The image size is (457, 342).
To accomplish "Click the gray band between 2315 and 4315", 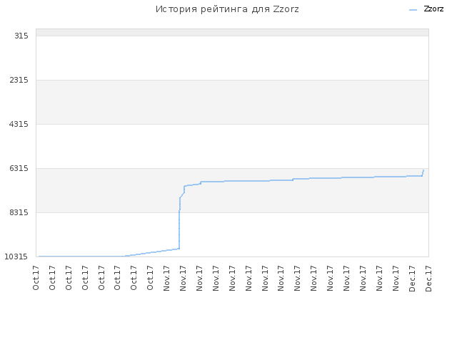I will (232, 102).
